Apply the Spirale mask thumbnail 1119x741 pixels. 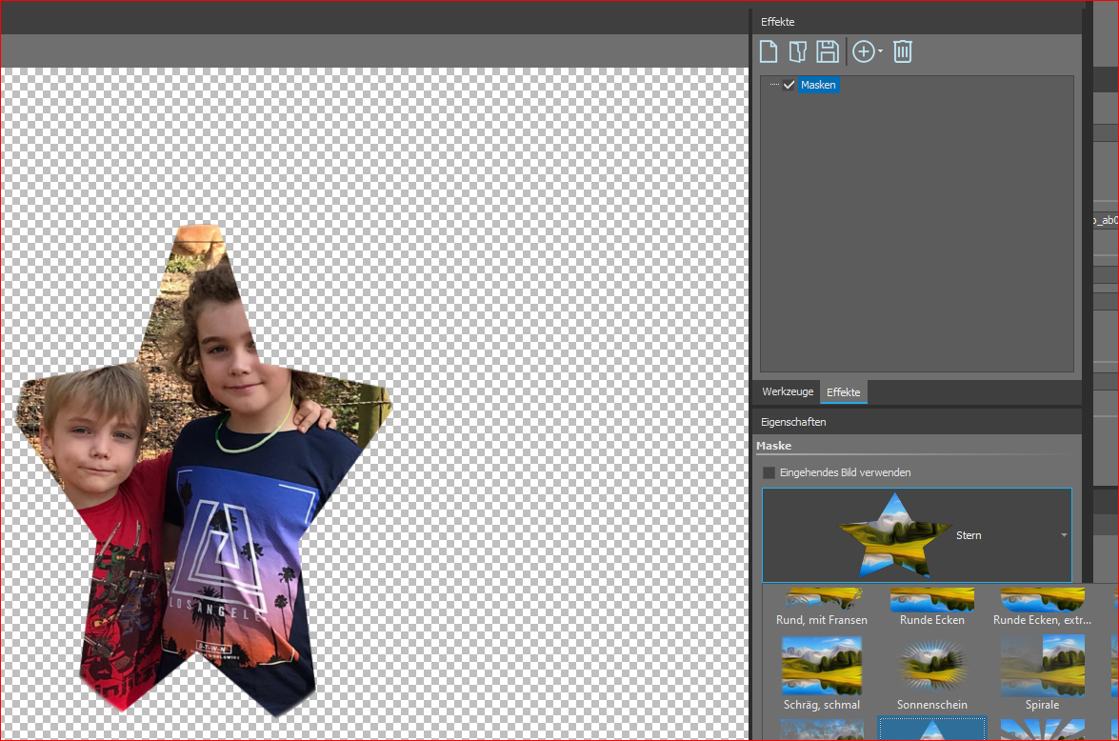coord(1042,667)
